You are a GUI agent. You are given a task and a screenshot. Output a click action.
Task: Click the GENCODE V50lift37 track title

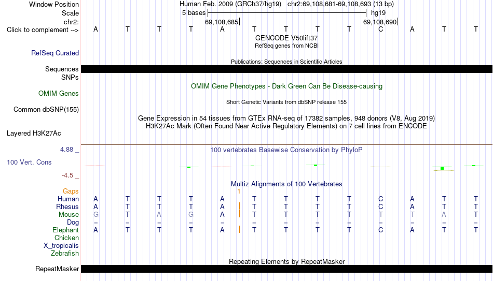(x=286, y=38)
